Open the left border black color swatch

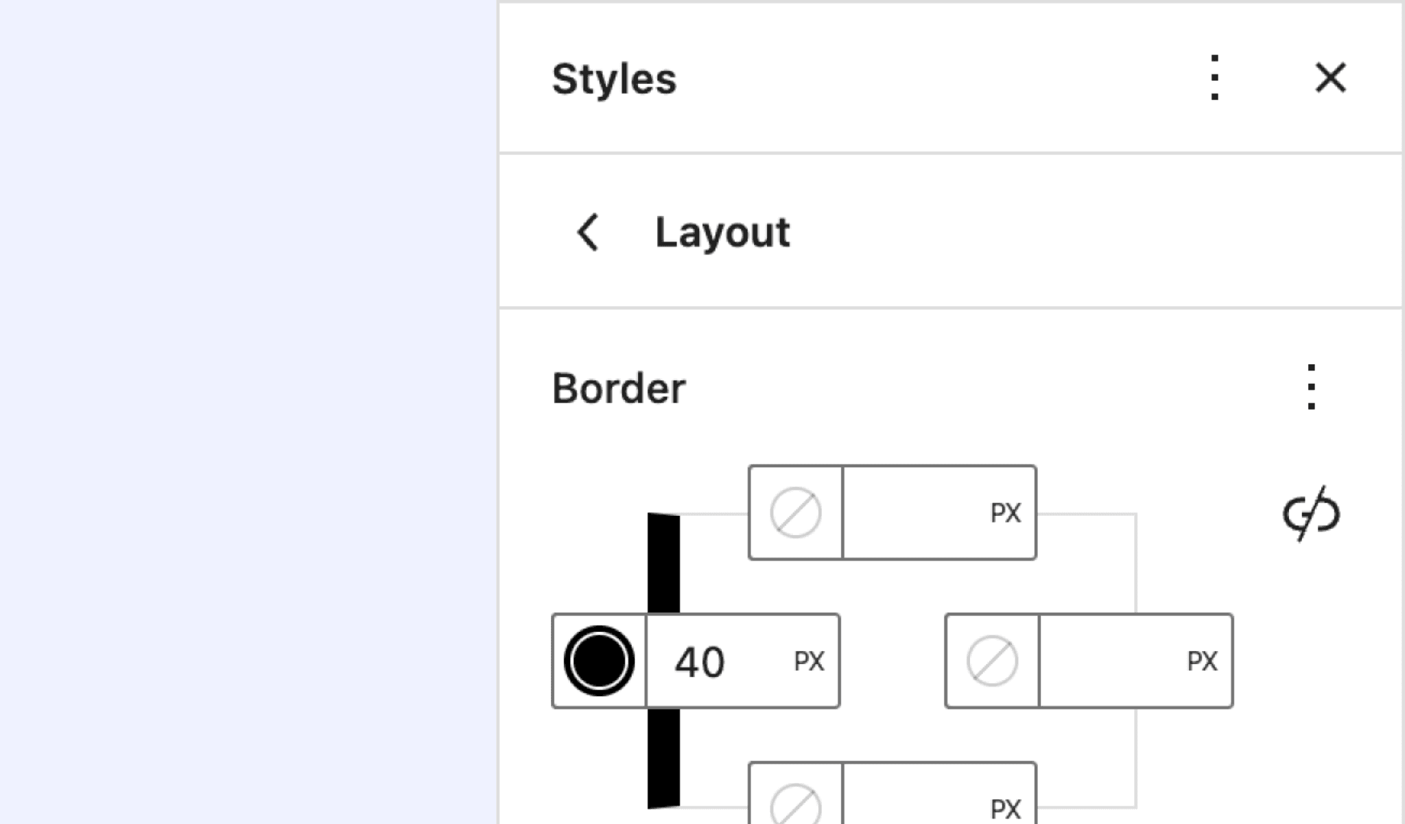point(599,661)
